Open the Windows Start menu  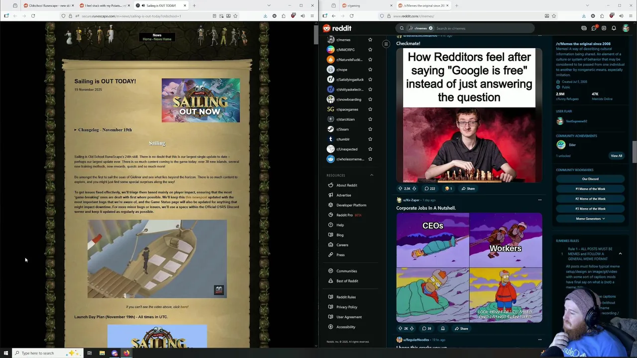pyautogui.click(x=5, y=353)
